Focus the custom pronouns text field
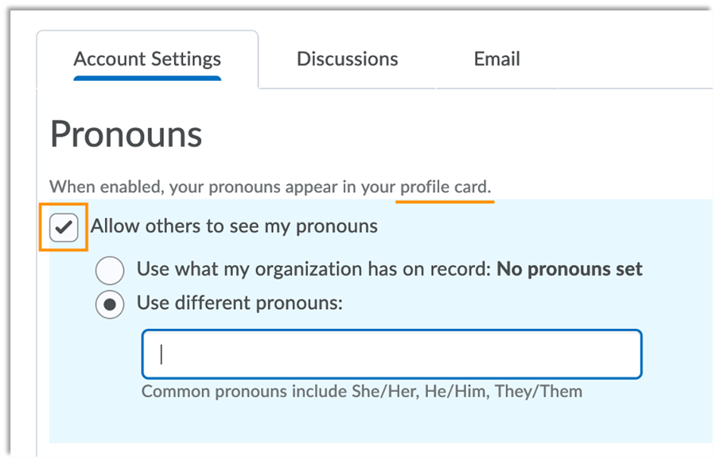Screen dimensions: 716x460 click(x=391, y=354)
